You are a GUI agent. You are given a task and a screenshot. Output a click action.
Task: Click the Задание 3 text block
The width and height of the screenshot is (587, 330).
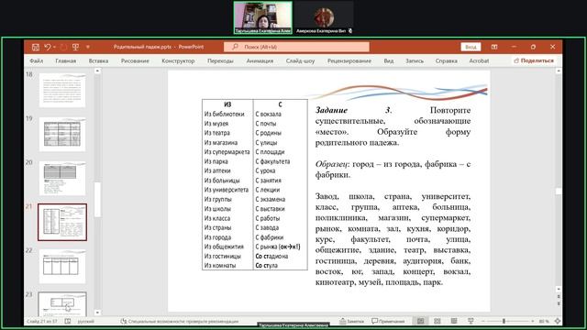(393, 126)
